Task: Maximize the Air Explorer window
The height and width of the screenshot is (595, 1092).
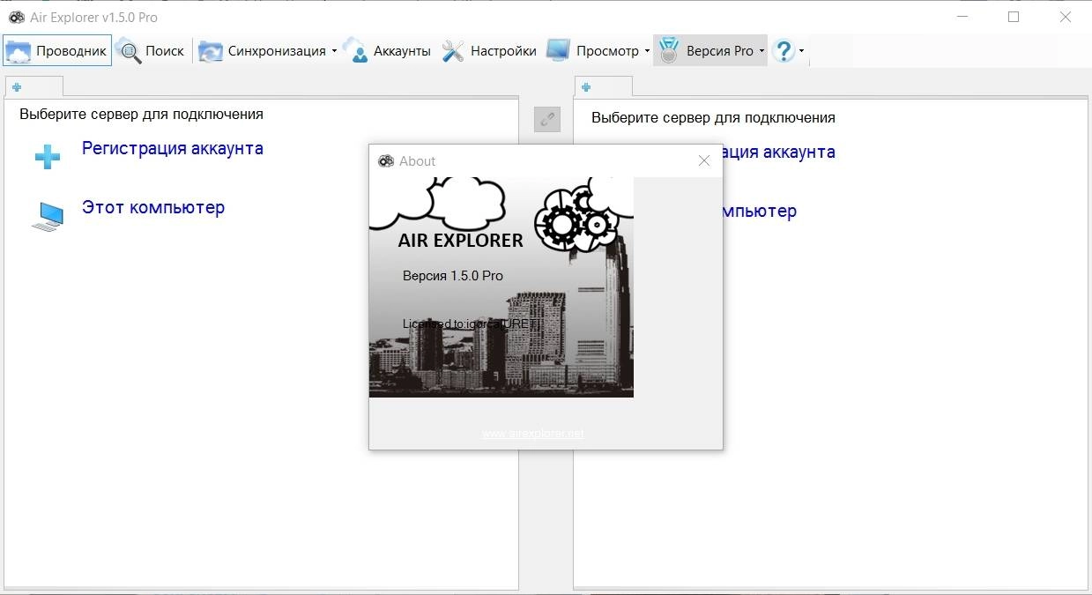Action: 1014,17
